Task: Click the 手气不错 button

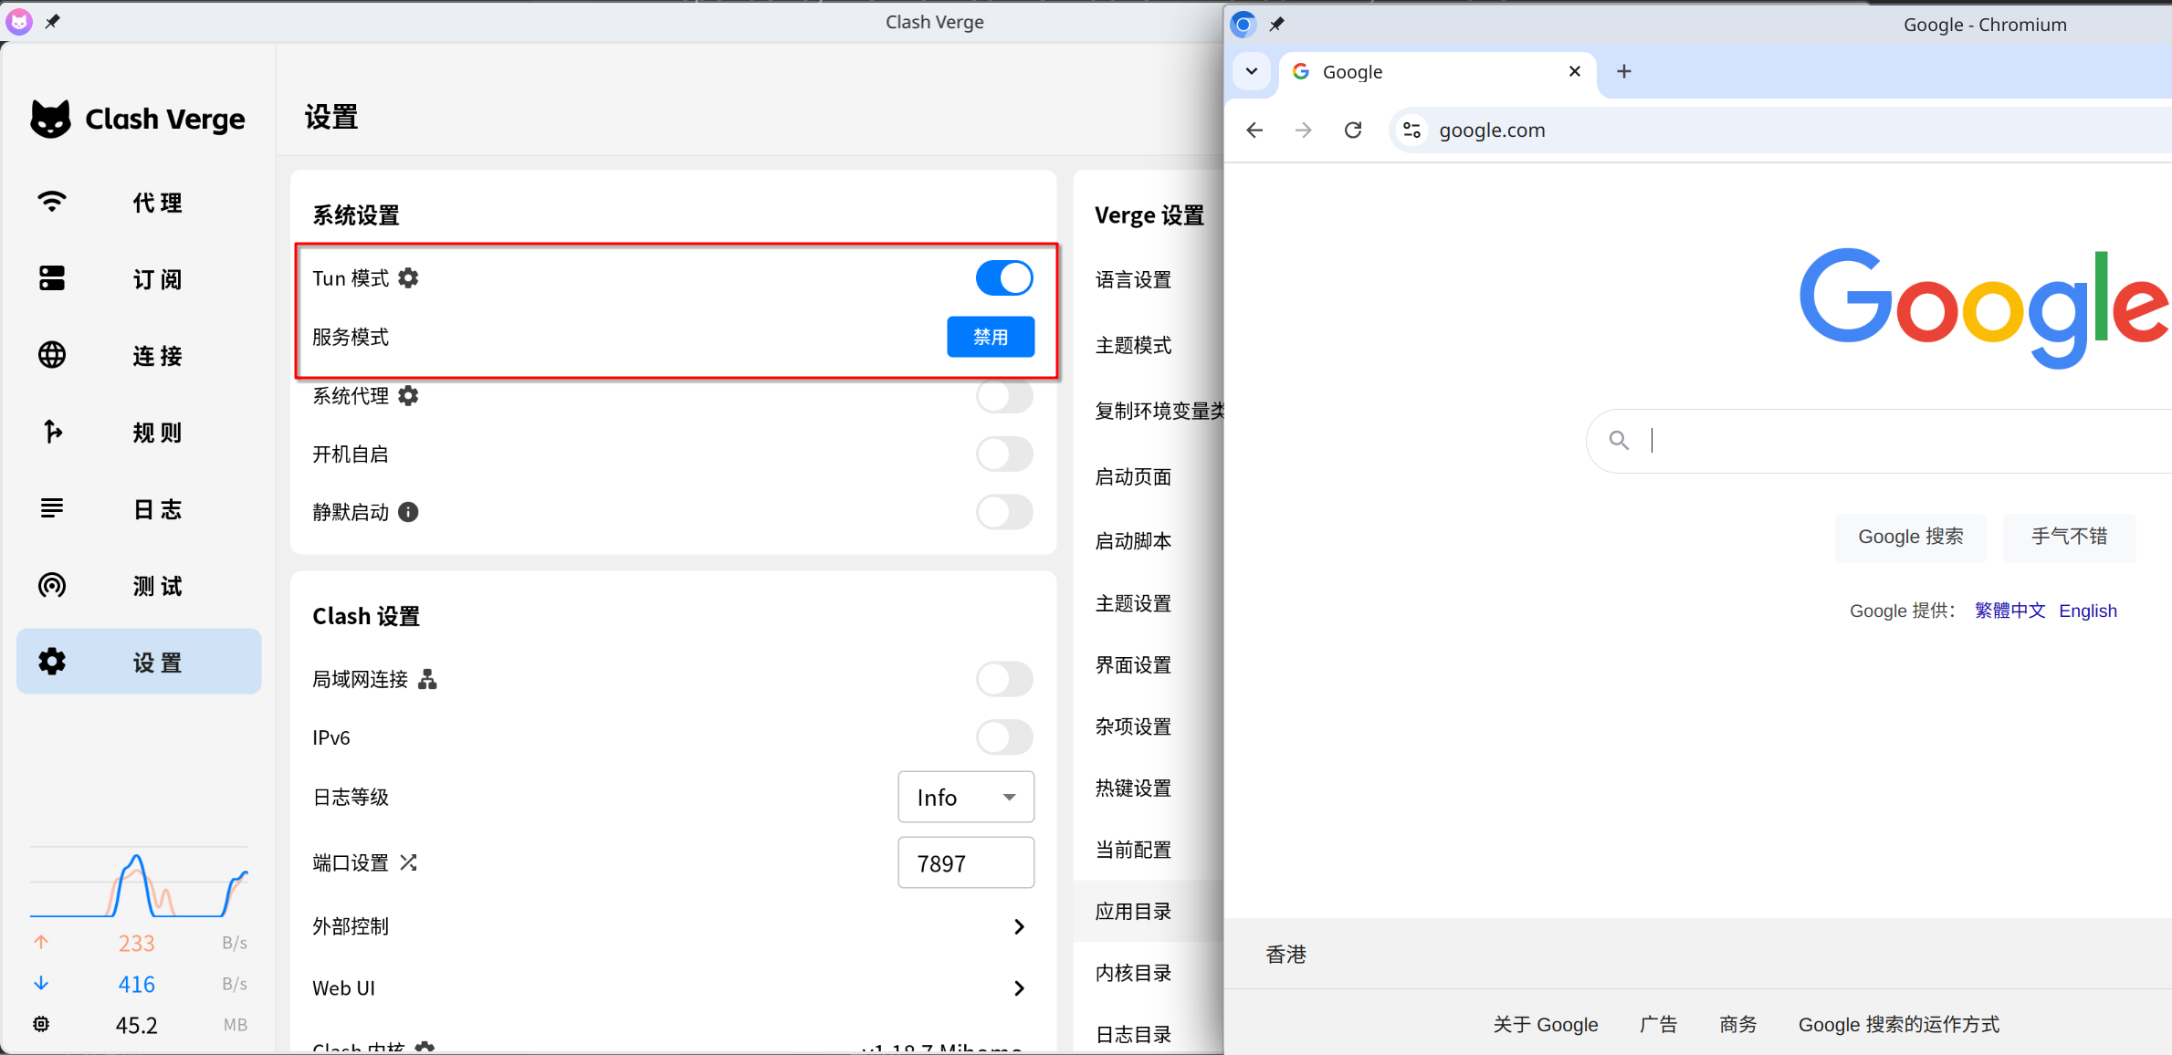Action: [x=2069, y=537]
